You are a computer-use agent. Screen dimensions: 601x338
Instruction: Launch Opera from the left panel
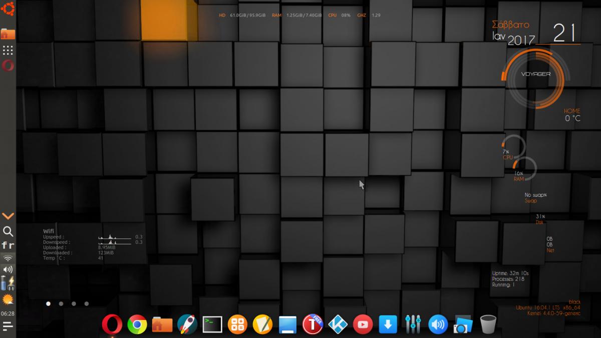point(8,66)
